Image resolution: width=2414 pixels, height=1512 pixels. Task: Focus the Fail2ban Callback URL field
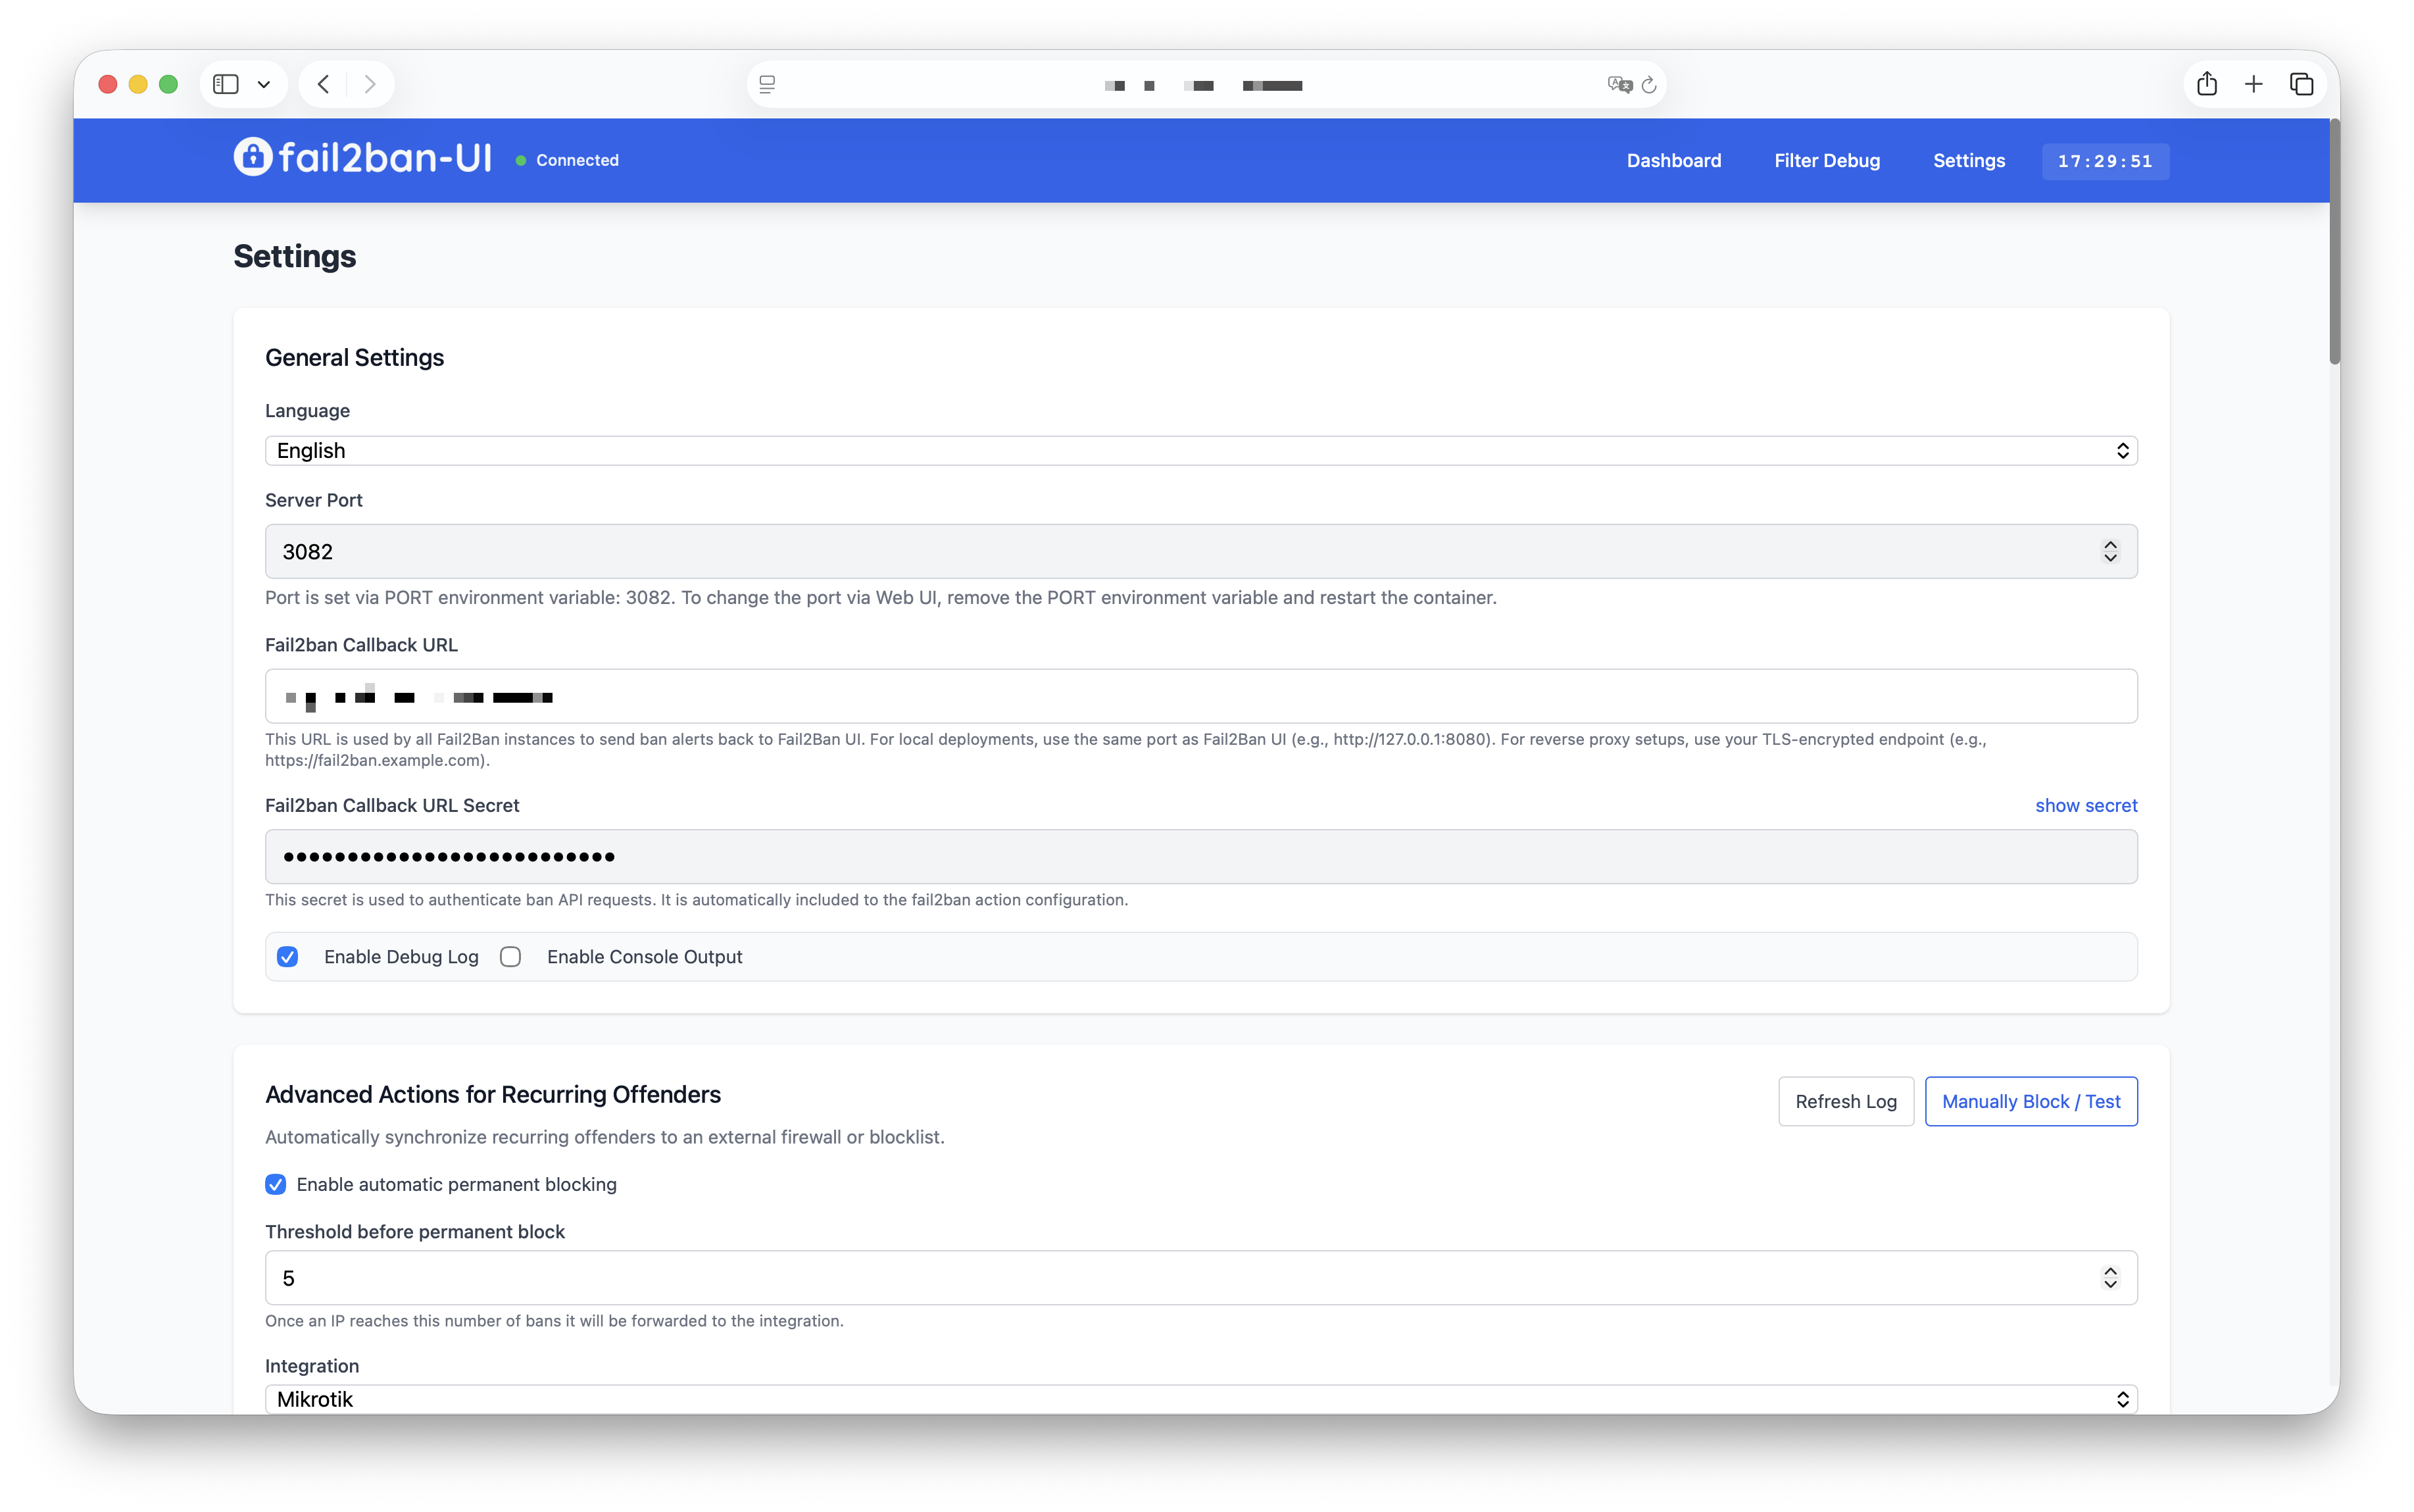(1200, 696)
